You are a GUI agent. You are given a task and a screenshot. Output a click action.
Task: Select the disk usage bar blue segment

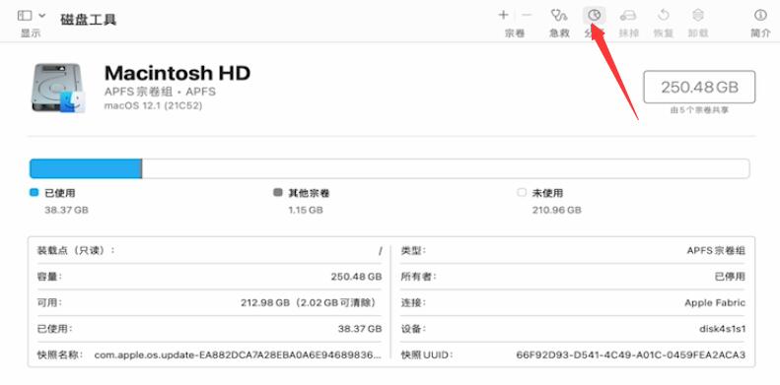pyautogui.click(x=86, y=169)
